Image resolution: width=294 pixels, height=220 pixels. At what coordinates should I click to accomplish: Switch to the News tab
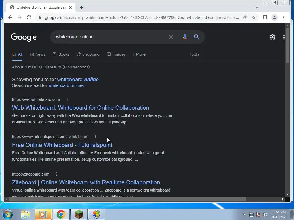[38, 54]
